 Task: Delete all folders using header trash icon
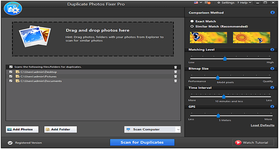176,67
